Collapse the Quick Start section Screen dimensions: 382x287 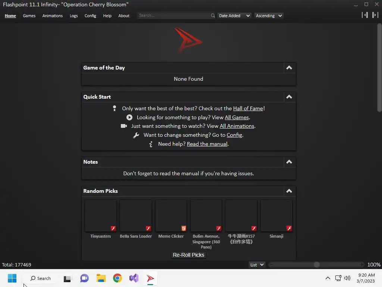[x=289, y=97]
